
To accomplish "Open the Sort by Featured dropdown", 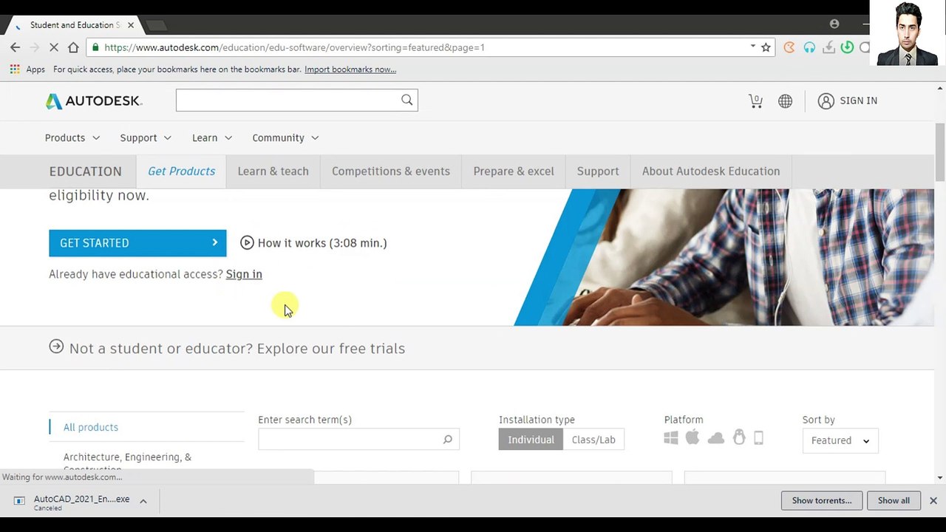I will pos(840,440).
